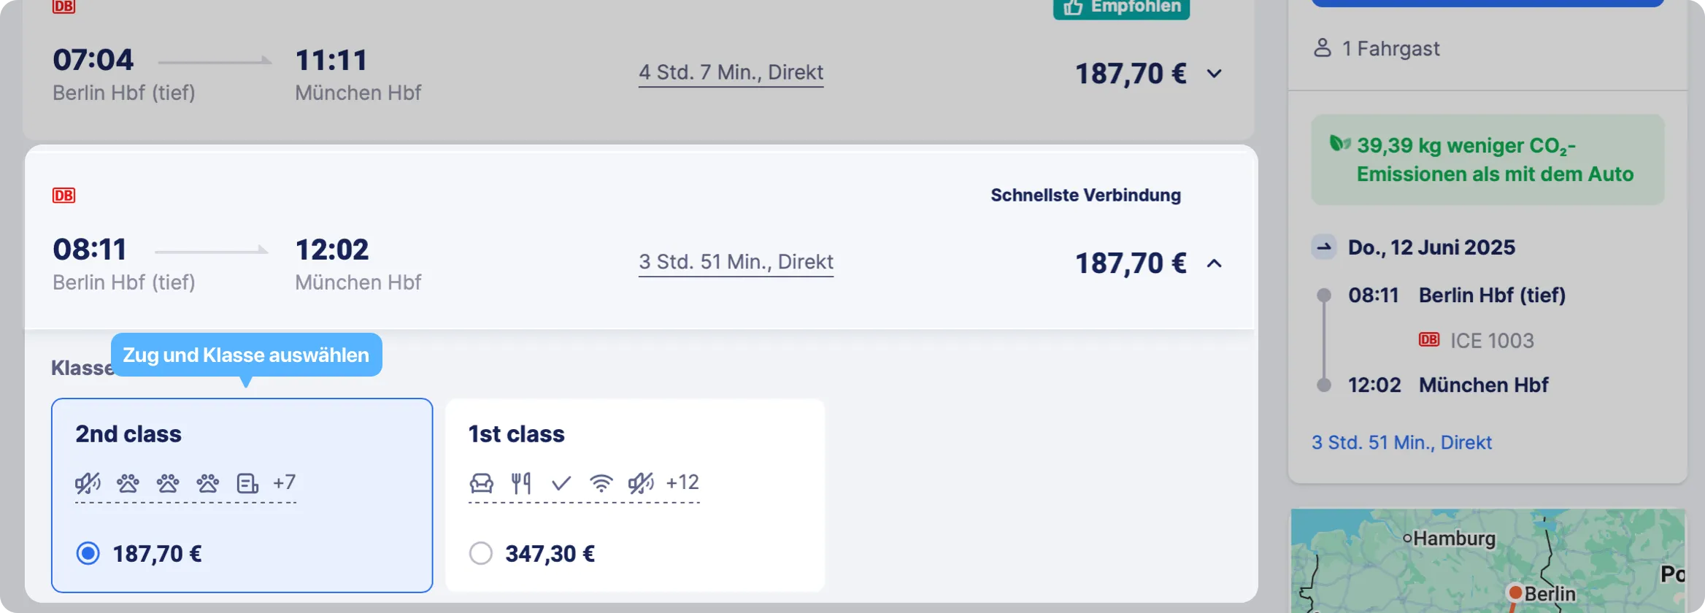
Task: Show more 2nd class amenities via +7
Action: tap(285, 482)
